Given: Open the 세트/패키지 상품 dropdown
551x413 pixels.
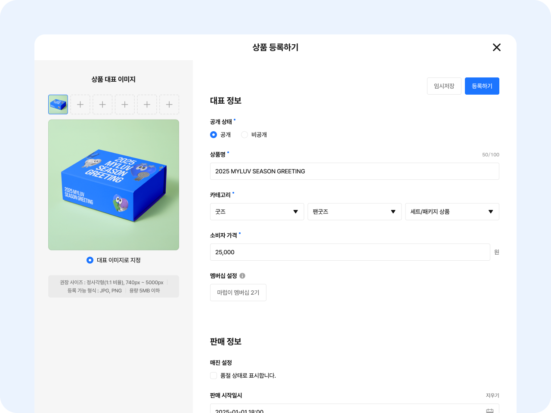Looking at the screenshot, I should (452, 212).
